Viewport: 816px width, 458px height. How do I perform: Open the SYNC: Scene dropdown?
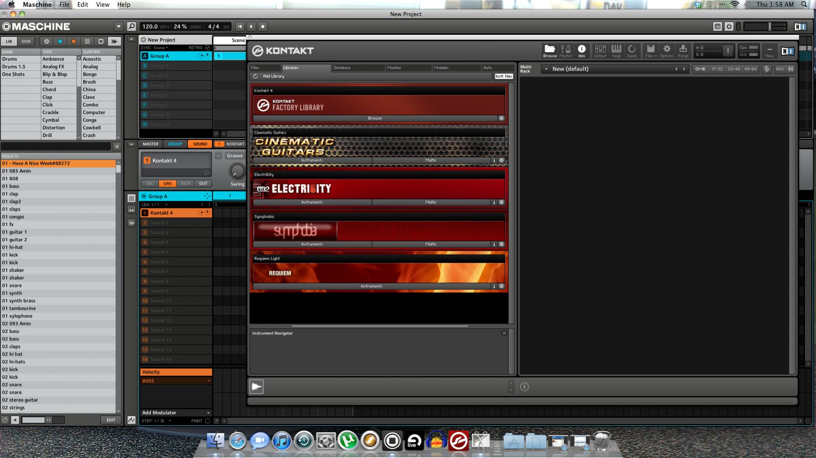coord(154,48)
